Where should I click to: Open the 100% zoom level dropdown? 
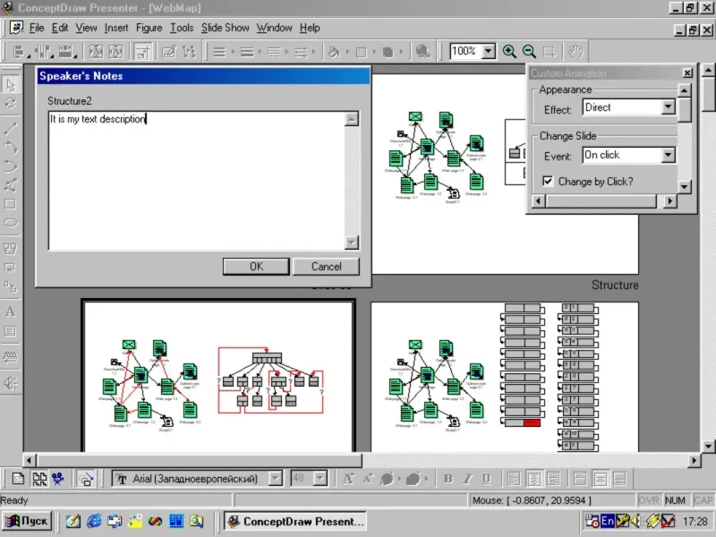tap(489, 51)
